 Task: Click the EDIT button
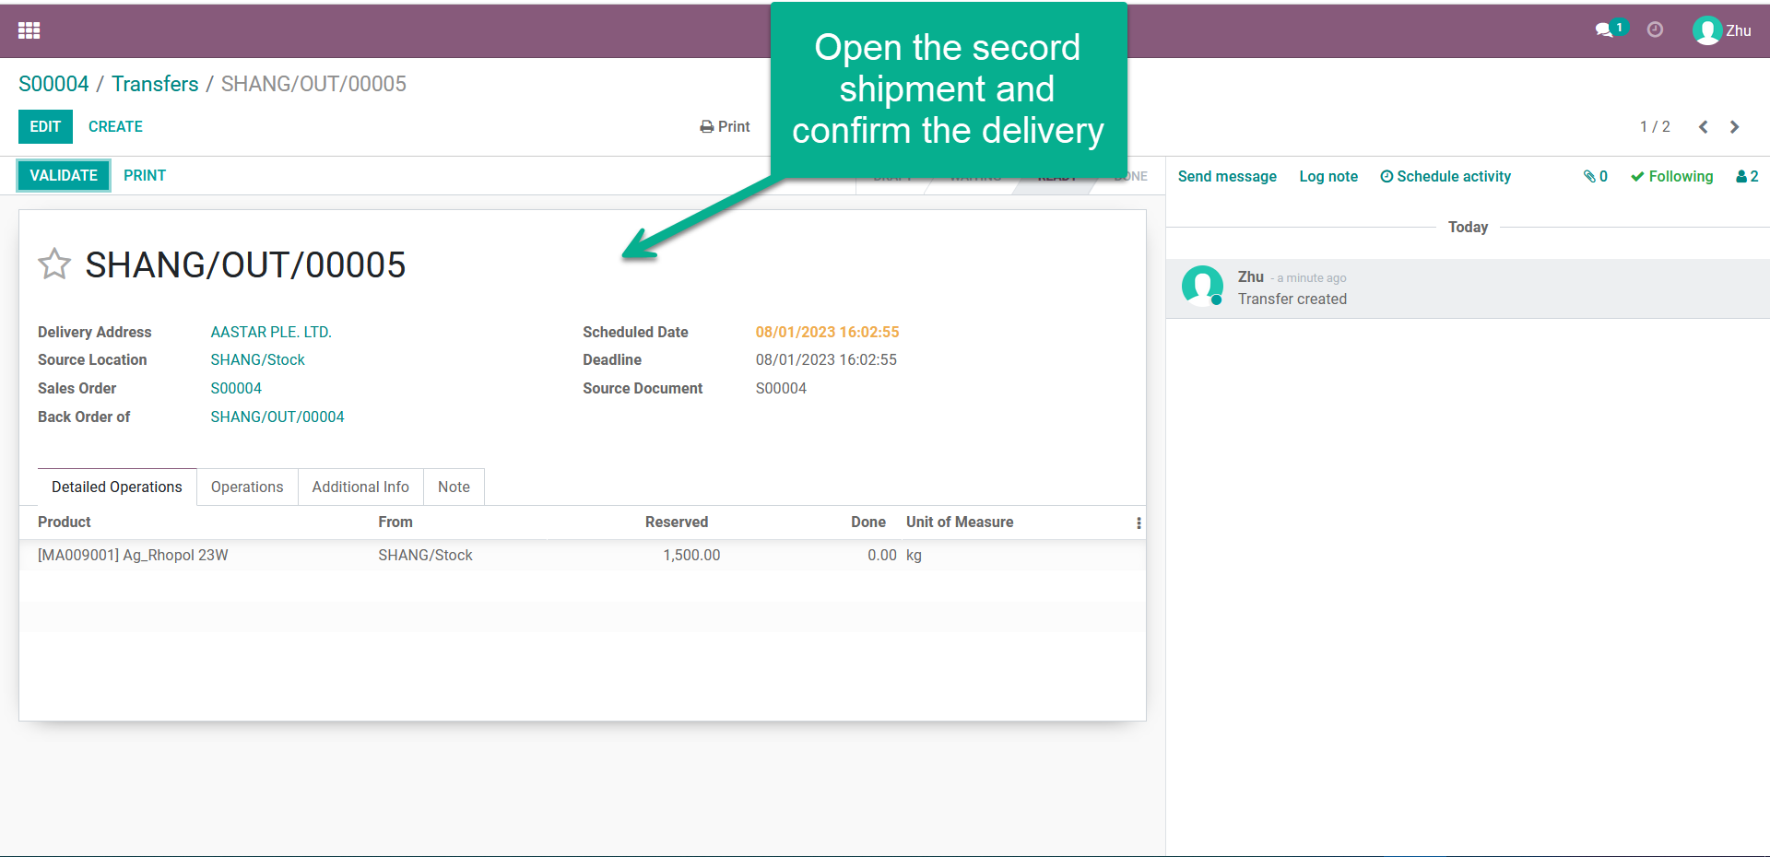(45, 126)
